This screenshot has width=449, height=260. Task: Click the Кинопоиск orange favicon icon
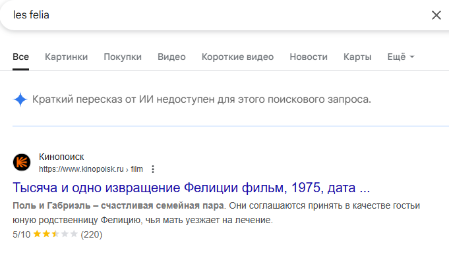coord(22,162)
